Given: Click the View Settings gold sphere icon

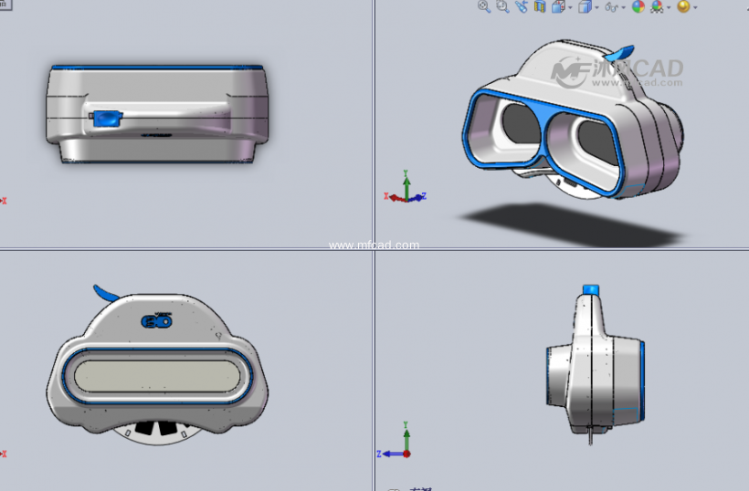Looking at the screenshot, I should [683, 6].
